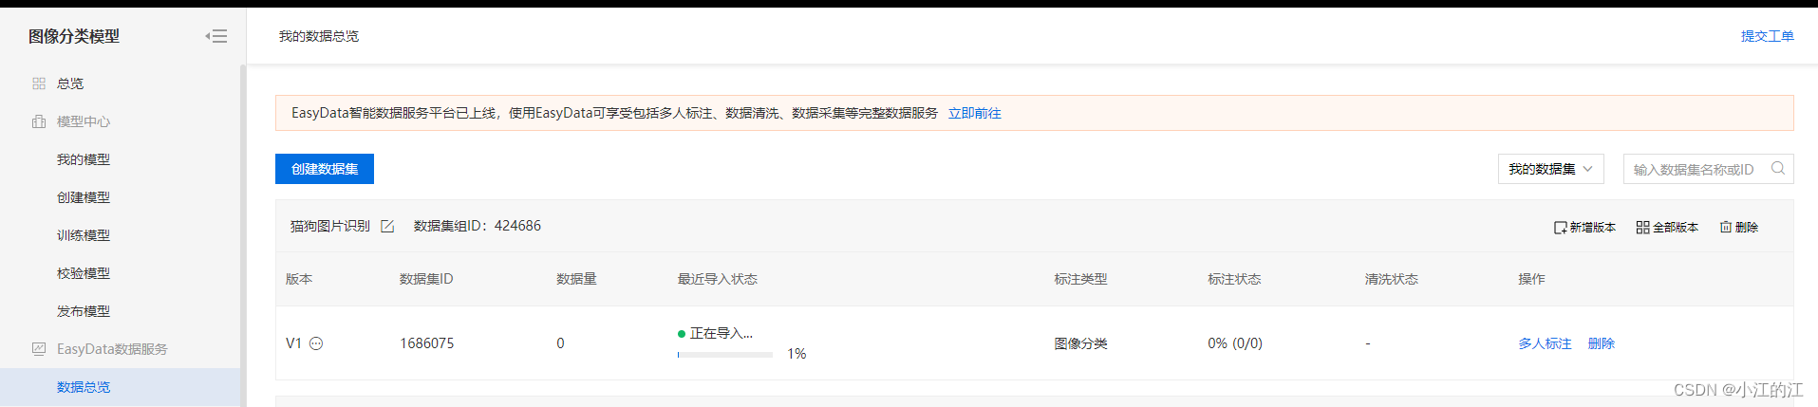This screenshot has width=1818, height=407.
Task: Click the 图像分类 label type cell
Action: coord(1080,343)
